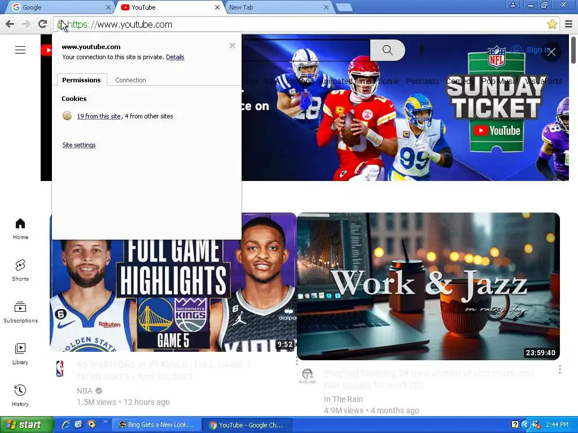Screen dimensions: 578x433
Task: Close the New Tab tab
Action: [326, 7]
